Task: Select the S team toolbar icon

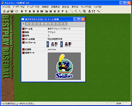Action: [22, 11]
